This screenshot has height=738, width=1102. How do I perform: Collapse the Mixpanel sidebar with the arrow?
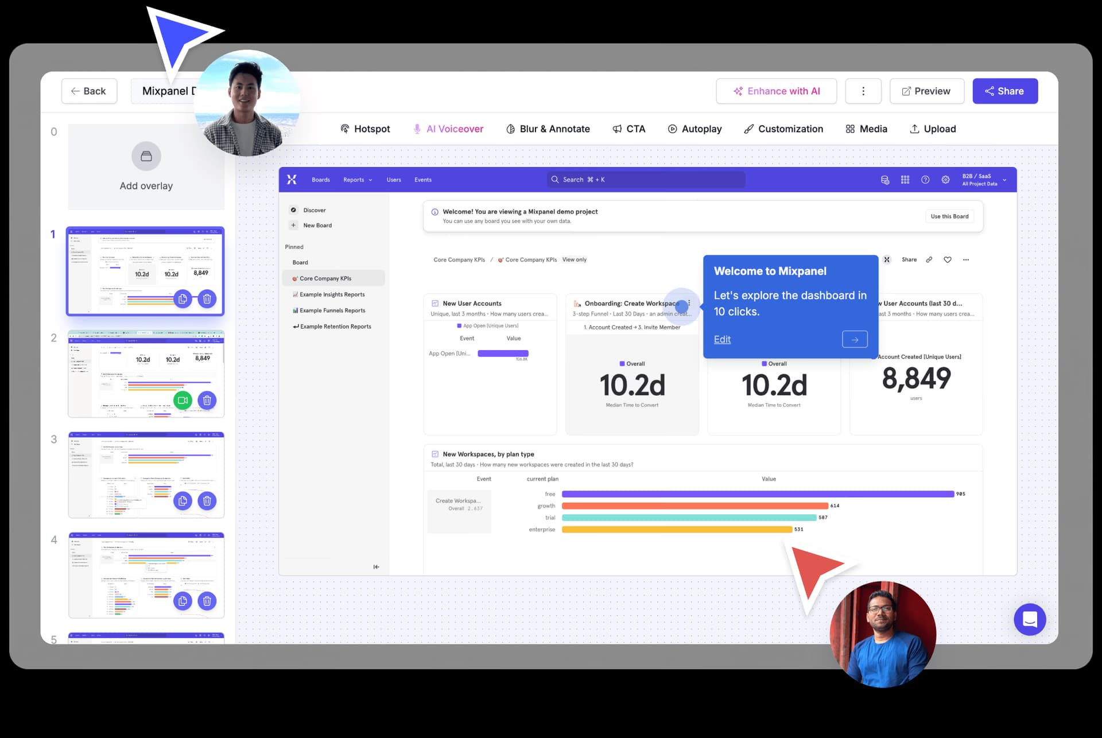pos(377,566)
